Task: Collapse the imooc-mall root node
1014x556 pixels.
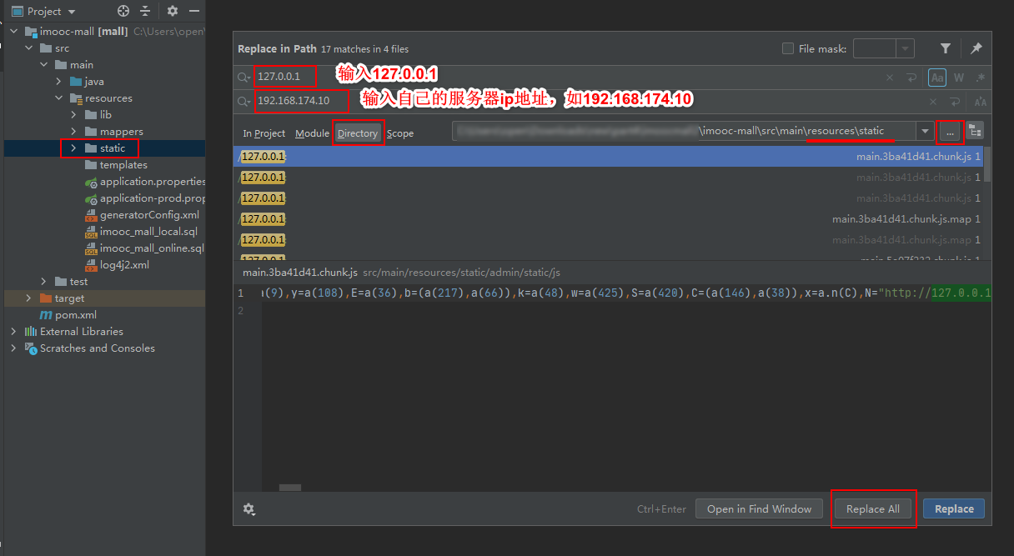Action: coord(14,32)
